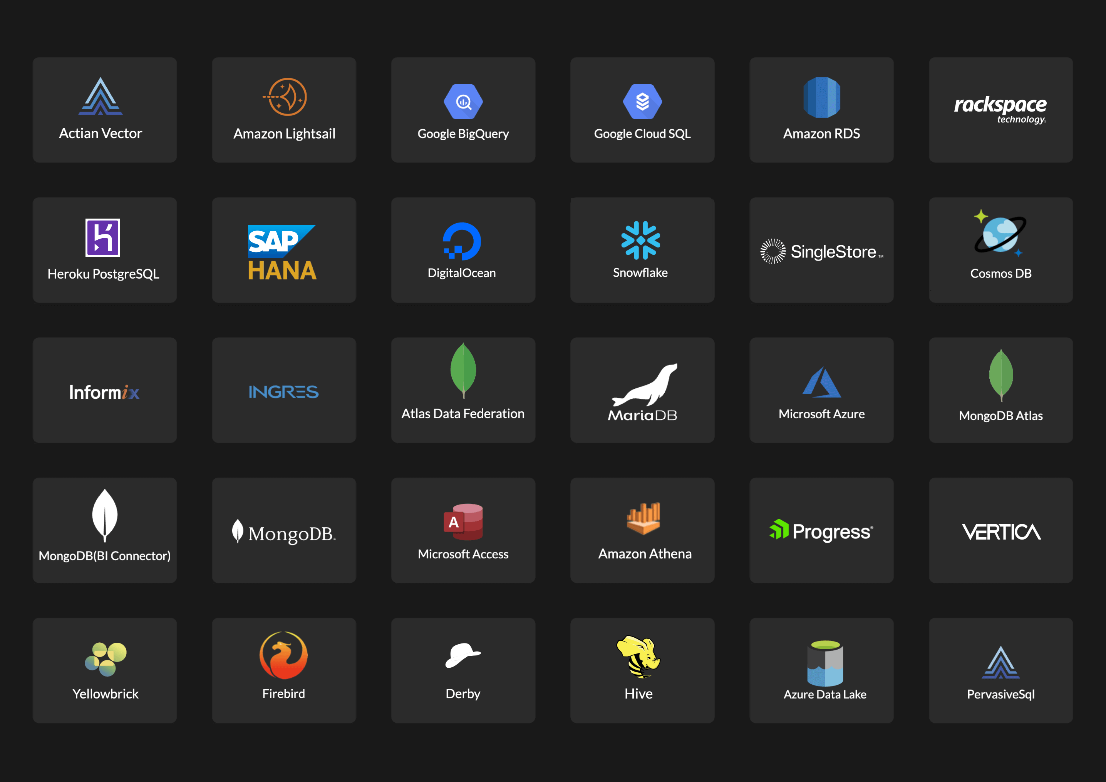Click the Informix tile
The width and height of the screenshot is (1106, 782).
[104, 390]
